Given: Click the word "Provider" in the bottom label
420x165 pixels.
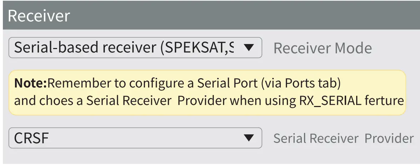Looking at the screenshot, I should coord(389,138).
